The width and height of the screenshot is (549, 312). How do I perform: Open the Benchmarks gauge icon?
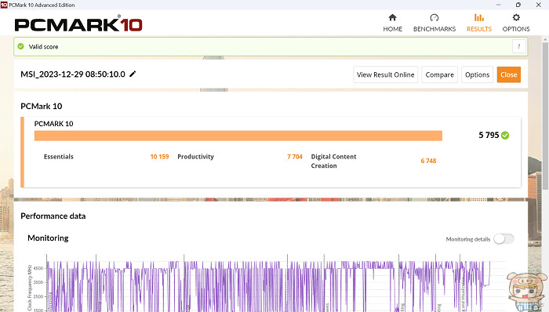434,17
